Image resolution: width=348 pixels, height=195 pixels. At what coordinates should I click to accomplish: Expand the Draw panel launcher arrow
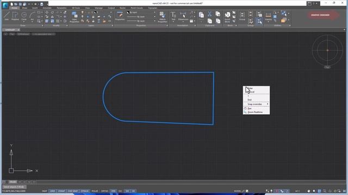coord(42,25)
